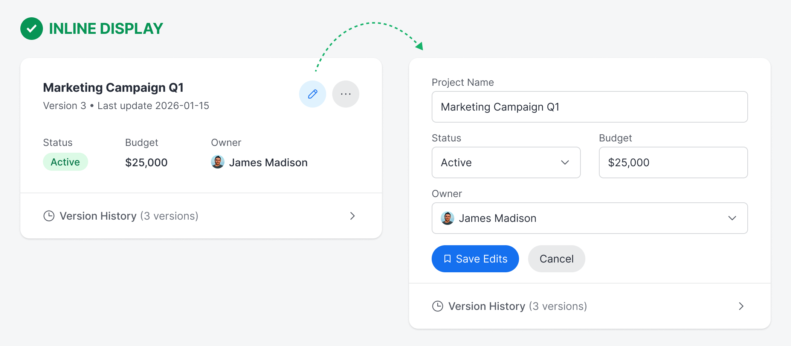Click James Madison avatar in left card

(x=218, y=162)
